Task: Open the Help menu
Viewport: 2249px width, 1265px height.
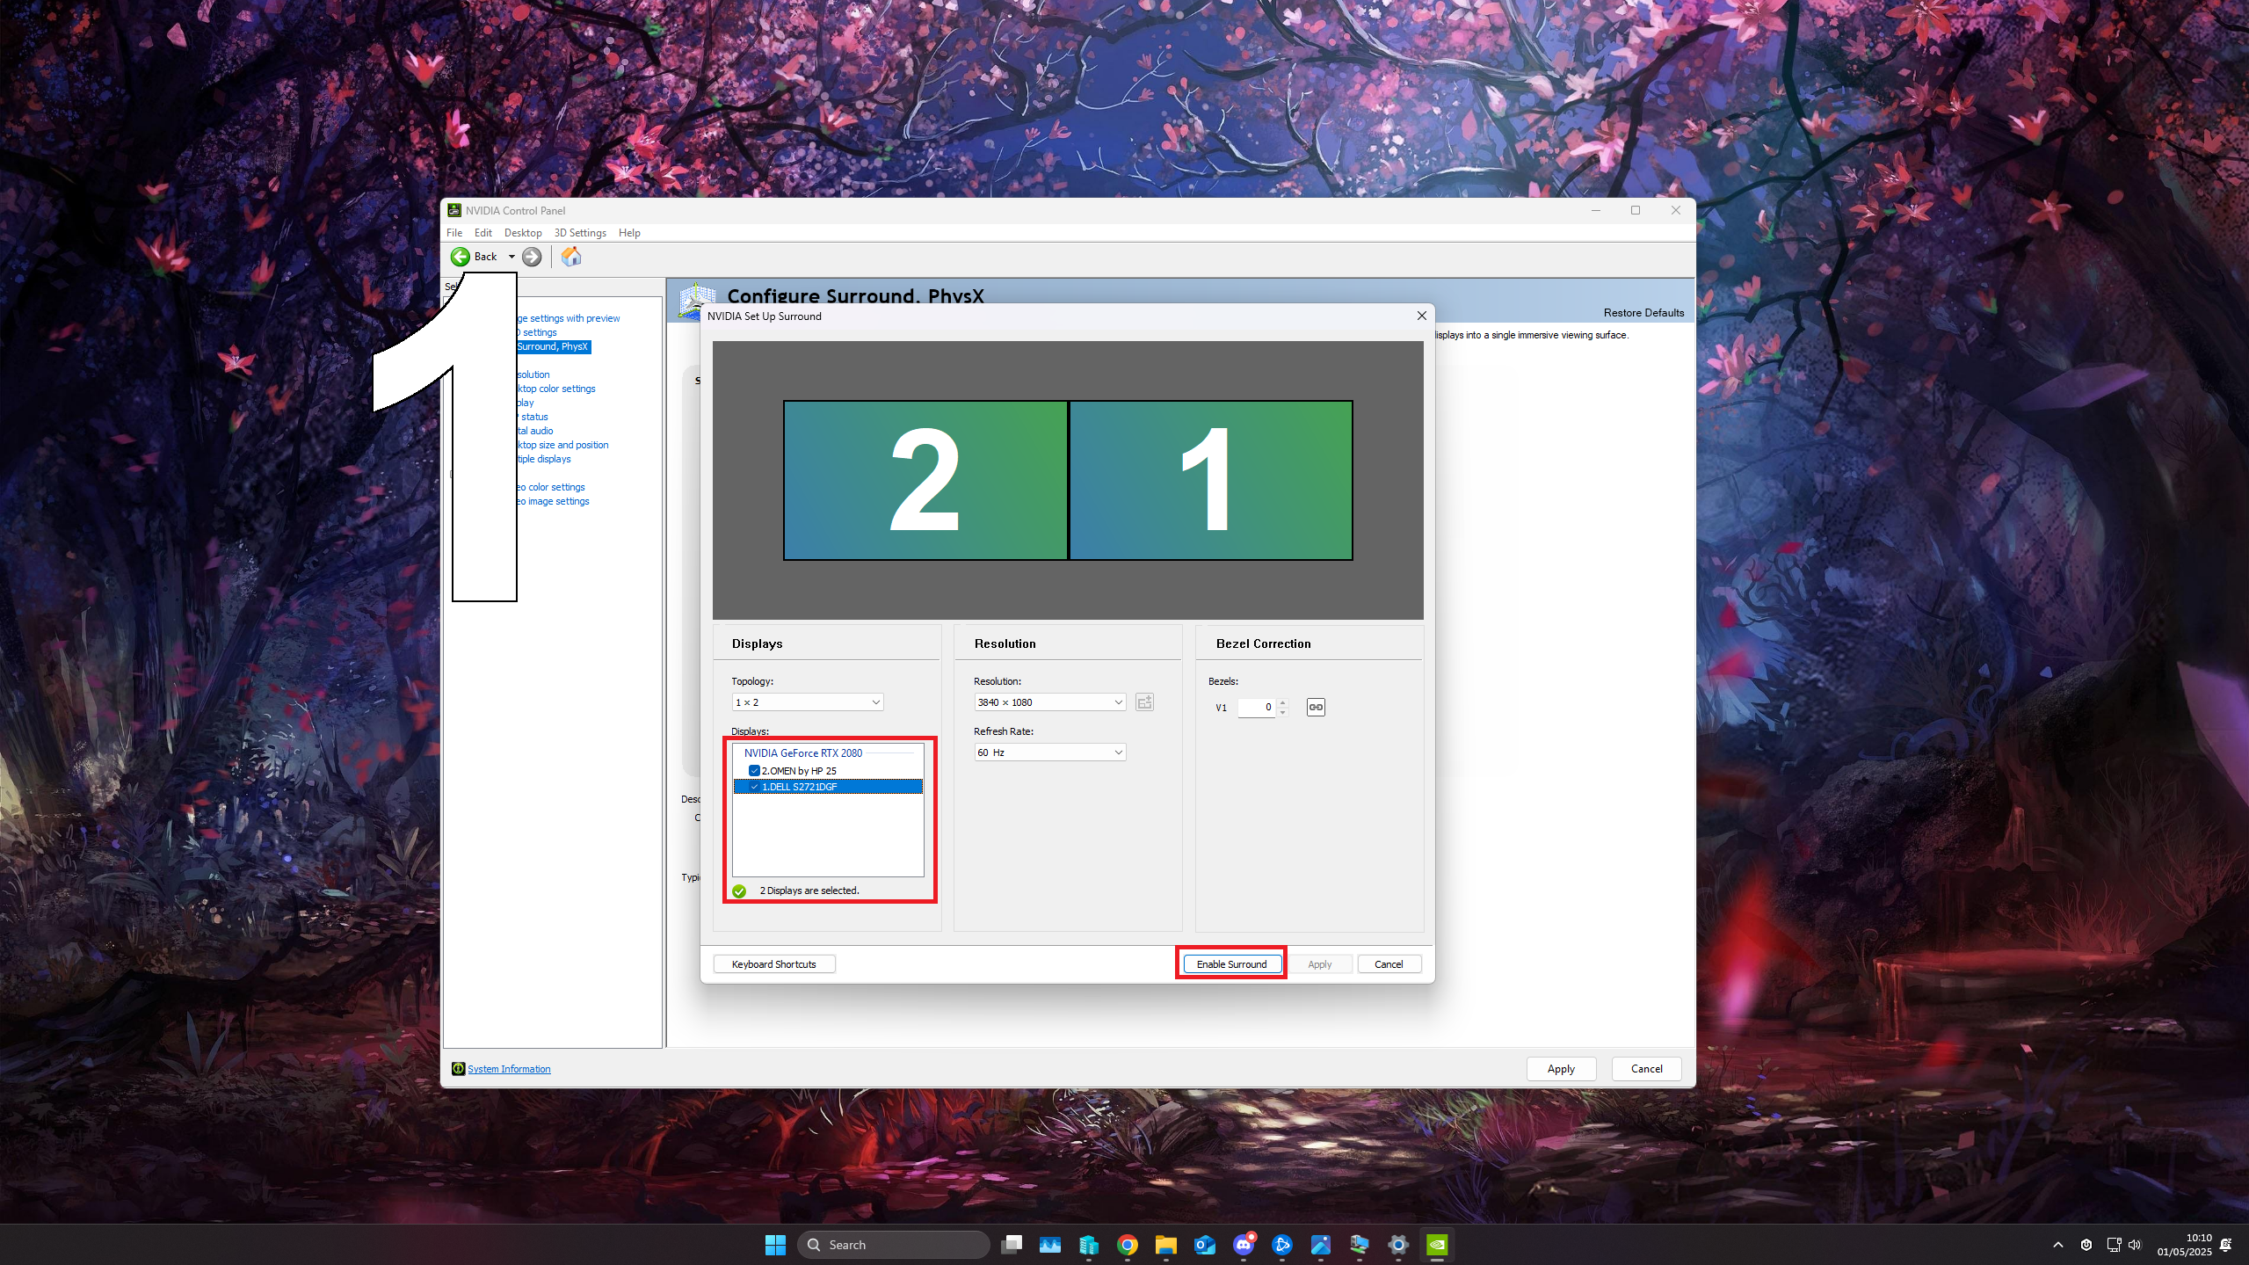Action: [629, 233]
